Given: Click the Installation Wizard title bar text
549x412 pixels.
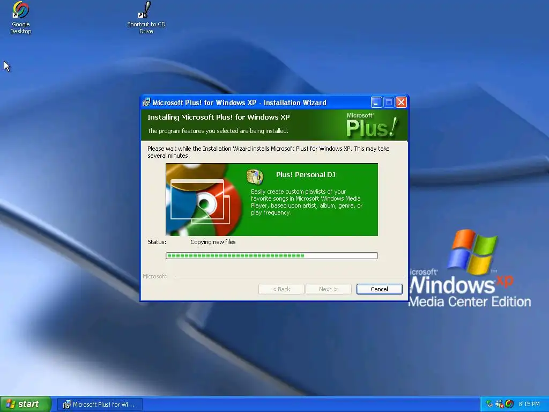Looking at the screenshot, I should 239,102.
